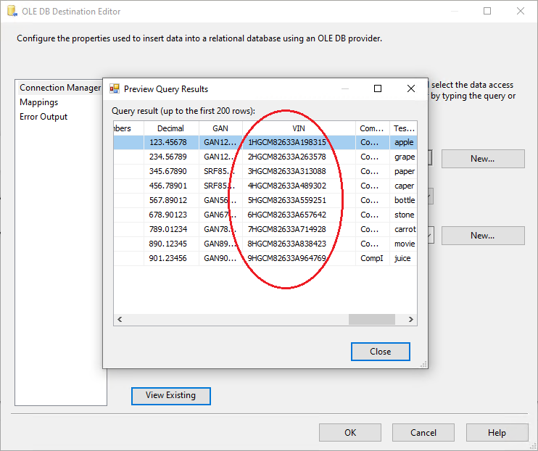Click the OLE DB Destination Editor title icon
Viewport: 538px width, 451px height.
[x=10, y=12]
